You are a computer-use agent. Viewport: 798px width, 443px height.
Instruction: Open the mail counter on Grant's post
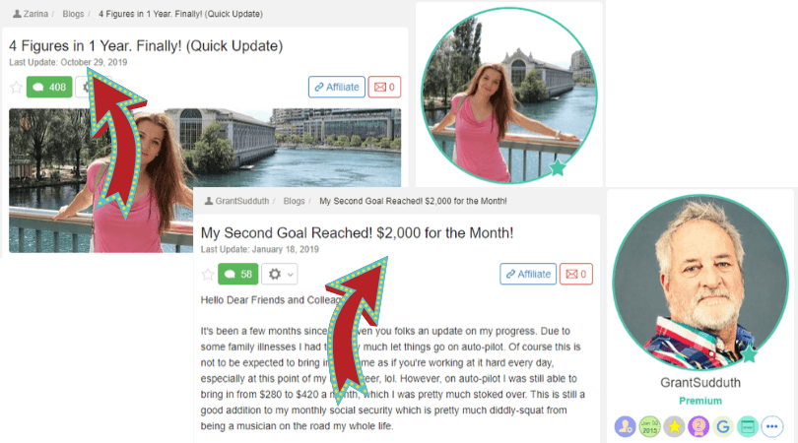[x=576, y=274]
